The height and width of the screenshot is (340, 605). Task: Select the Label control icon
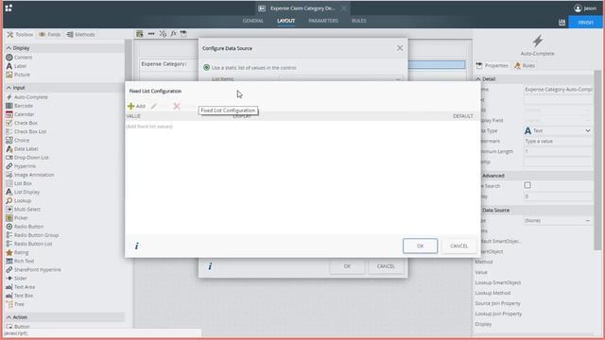9,66
